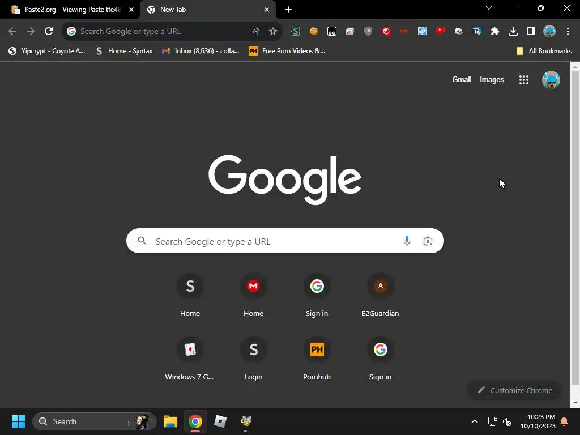Close the New Tab tab
This screenshot has height=435, width=580.
point(267,10)
